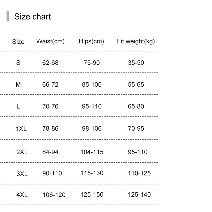The image size is (212, 212).
Task: Click the Hips(cm) column header
Action: click(91, 41)
